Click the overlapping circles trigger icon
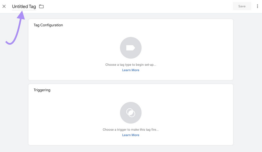This screenshot has width=262, height=152. point(131,113)
